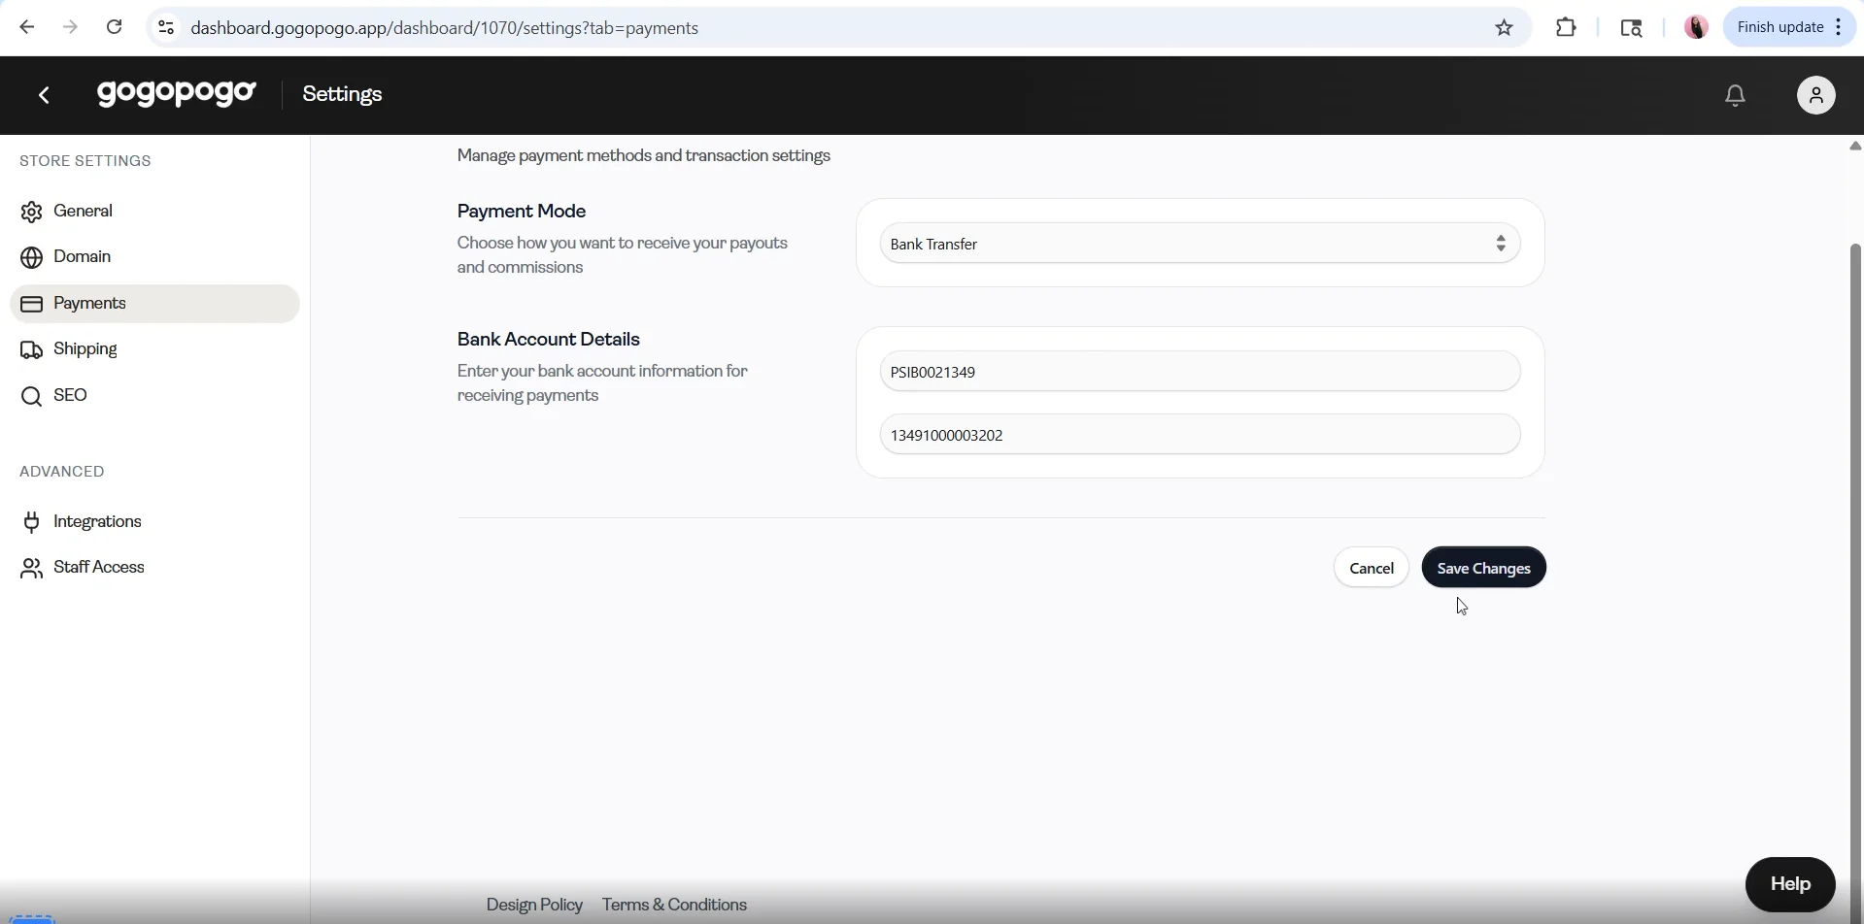The height and width of the screenshot is (924, 1864).
Task: Open the tab search icon in the browser toolbar
Action: pos(1632,27)
